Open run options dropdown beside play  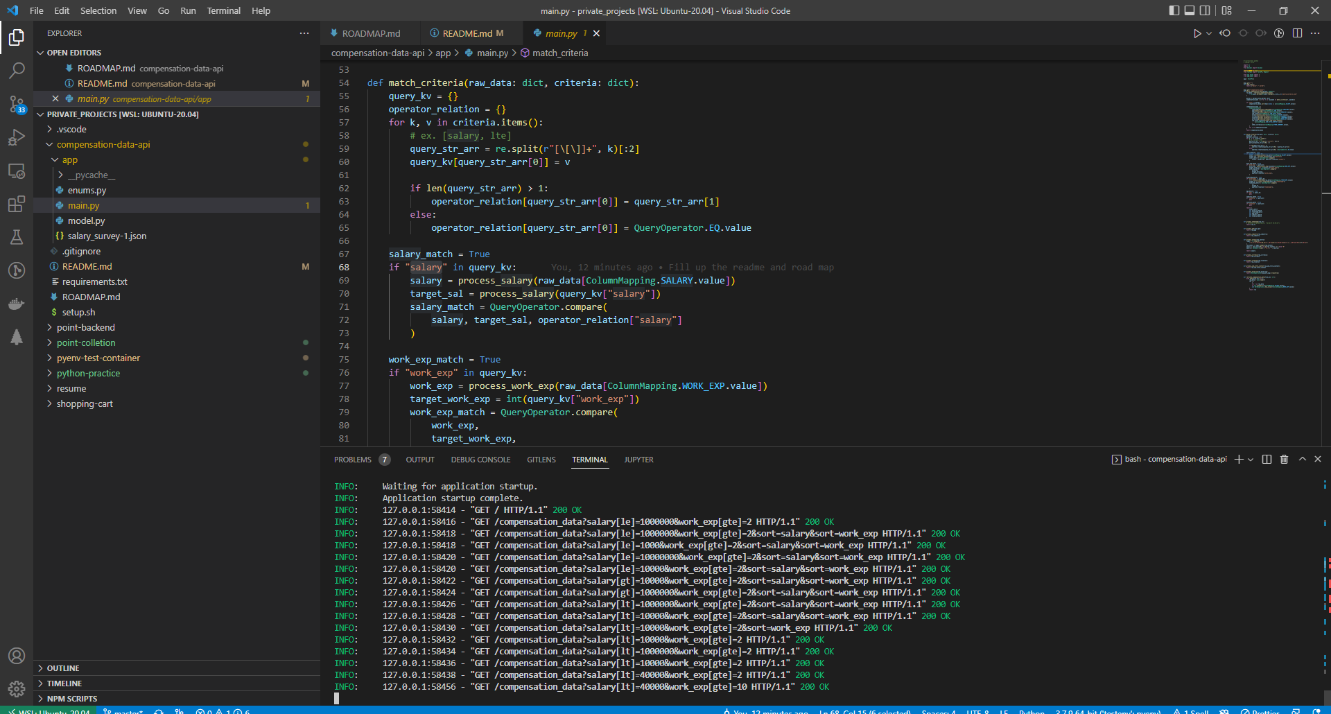coord(1209,33)
